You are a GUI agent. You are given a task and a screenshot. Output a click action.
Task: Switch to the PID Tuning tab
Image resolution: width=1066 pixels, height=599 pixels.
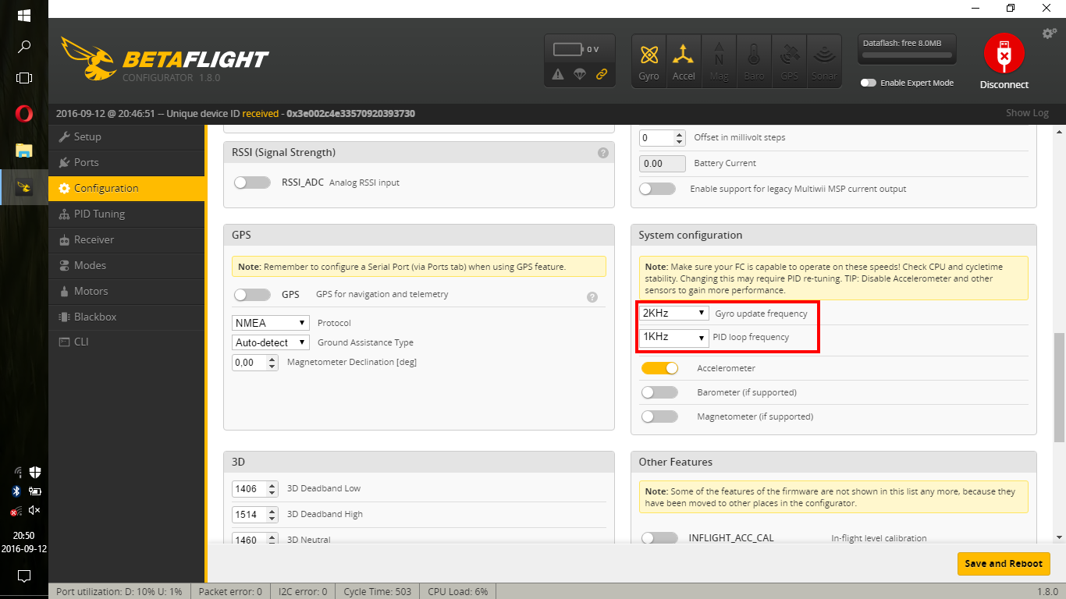click(99, 214)
